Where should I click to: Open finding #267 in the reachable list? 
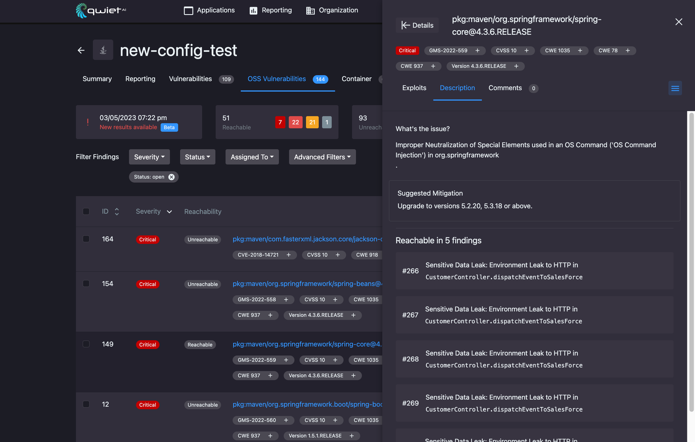click(534, 315)
